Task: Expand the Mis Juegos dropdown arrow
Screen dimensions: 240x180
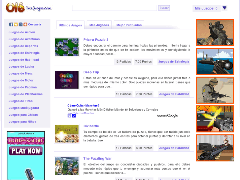Action: [x=224, y=8]
